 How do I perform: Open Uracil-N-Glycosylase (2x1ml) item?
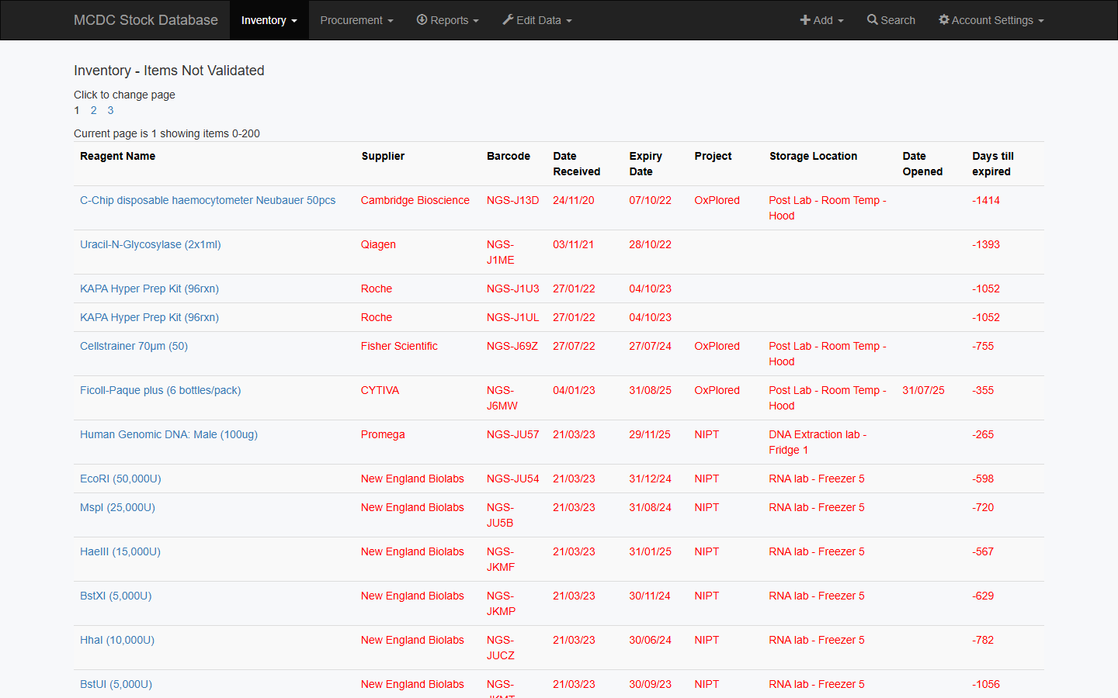pyautogui.click(x=151, y=244)
